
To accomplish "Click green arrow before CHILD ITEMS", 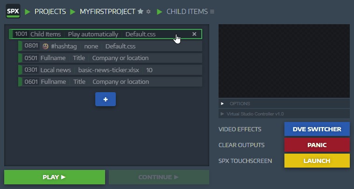I will (159, 12).
